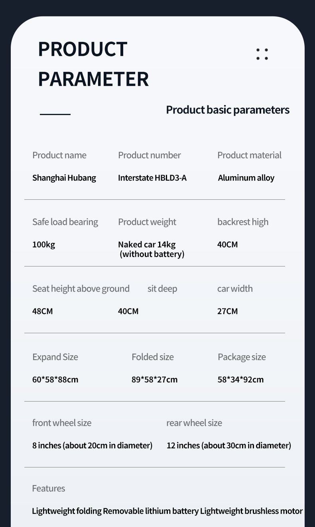Click the 60*58*88cm expand size value

pos(55,380)
